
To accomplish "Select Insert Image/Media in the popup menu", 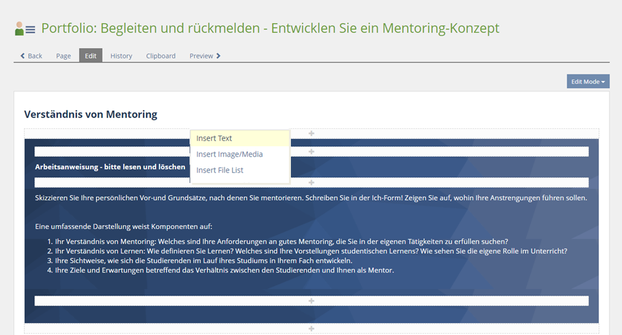I will (229, 154).
